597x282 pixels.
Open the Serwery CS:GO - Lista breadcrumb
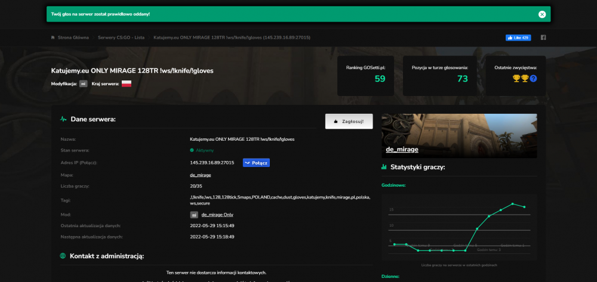(121, 38)
